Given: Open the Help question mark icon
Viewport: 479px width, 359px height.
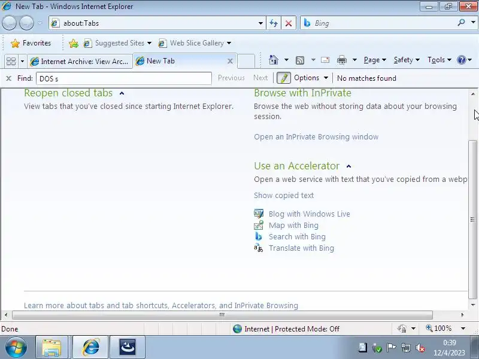Looking at the screenshot, I should 461,60.
